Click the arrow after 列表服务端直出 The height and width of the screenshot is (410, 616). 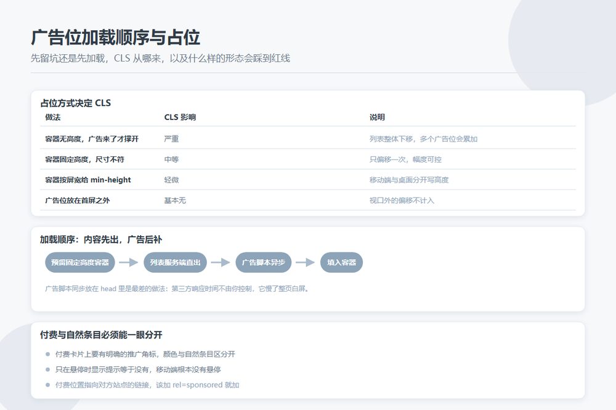coord(221,262)
